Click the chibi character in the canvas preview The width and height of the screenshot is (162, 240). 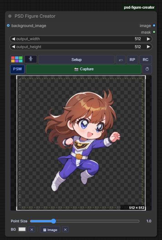click(x=82, y=139)
